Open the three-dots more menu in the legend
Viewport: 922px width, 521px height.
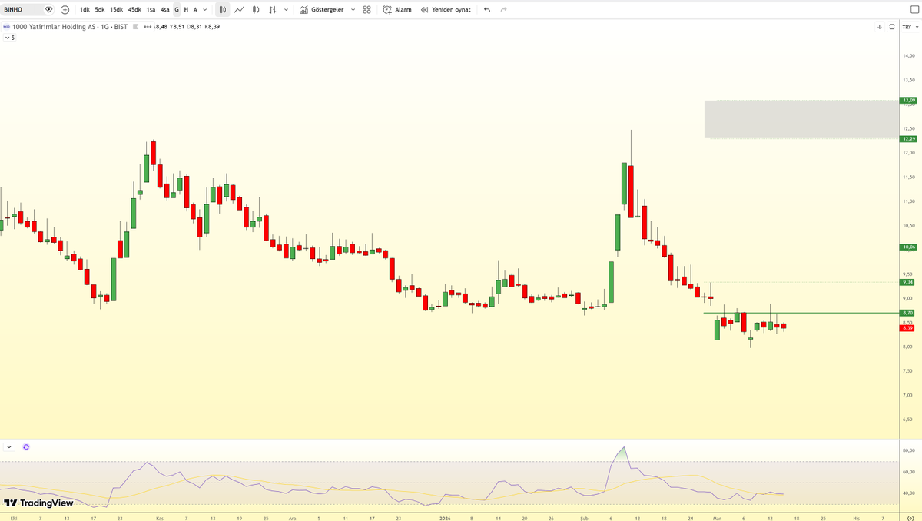(148, 27)
